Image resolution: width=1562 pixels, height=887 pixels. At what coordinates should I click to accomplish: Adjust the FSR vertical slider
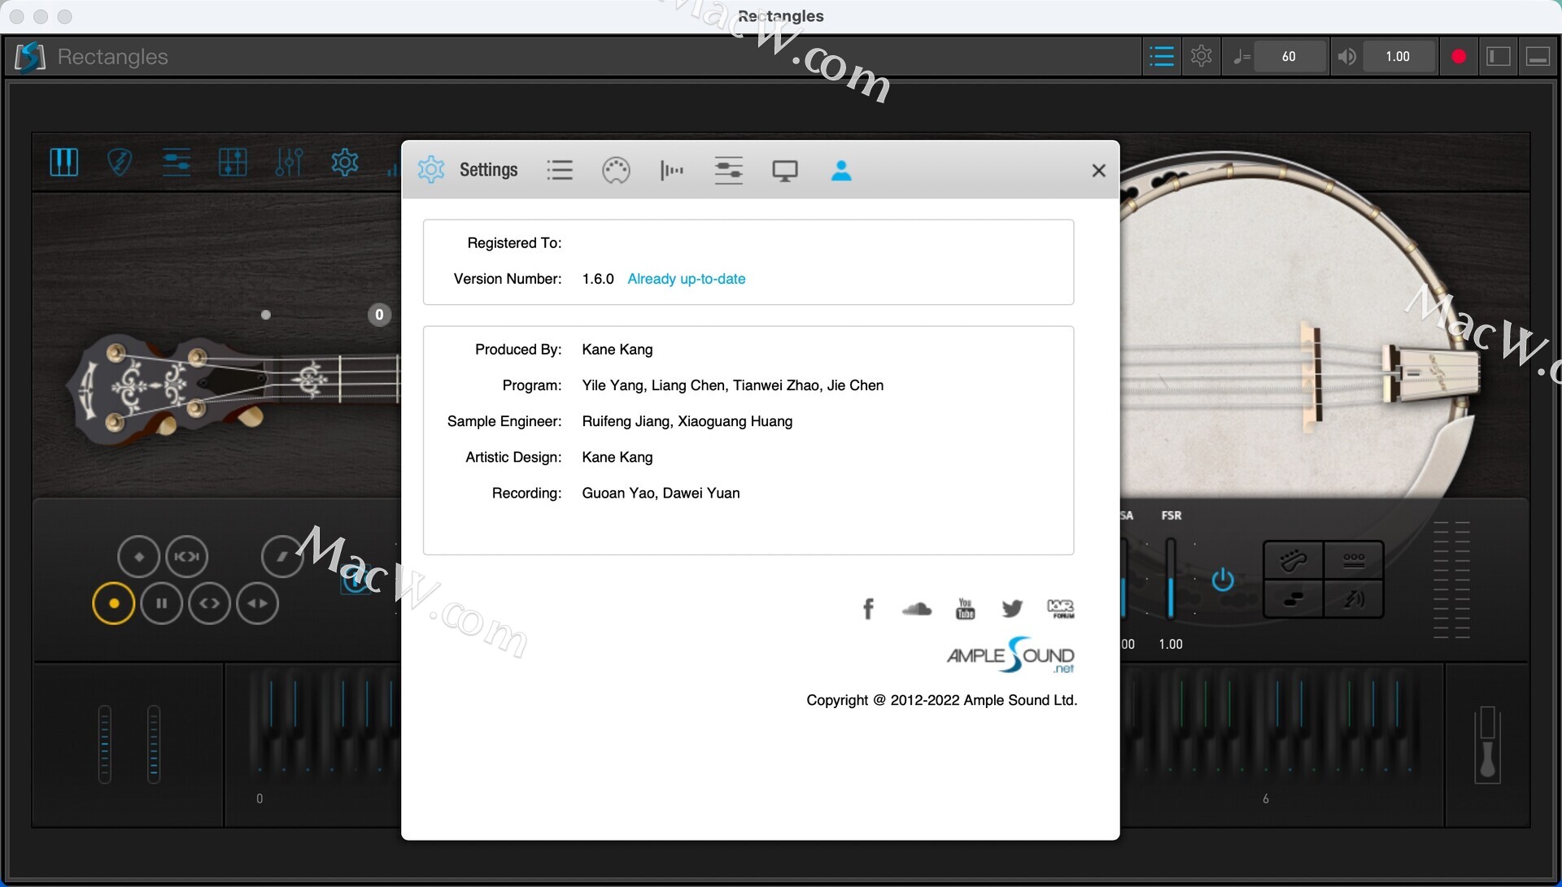pyautogui.click(x=1171, y=578)
